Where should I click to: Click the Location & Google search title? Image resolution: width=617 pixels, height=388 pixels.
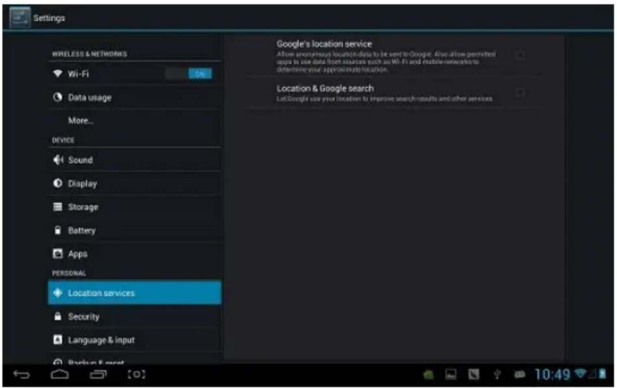click(x=325, y=89)
